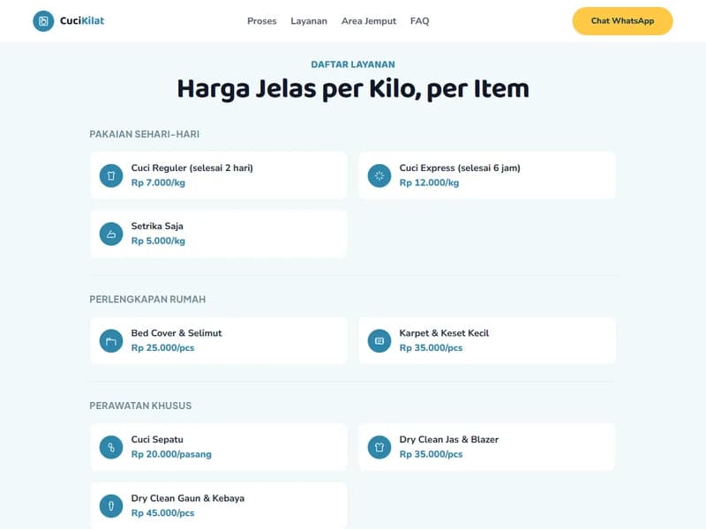Click the iron icon for Setrika Saja

pyautogui.click(x=111, y=234)
